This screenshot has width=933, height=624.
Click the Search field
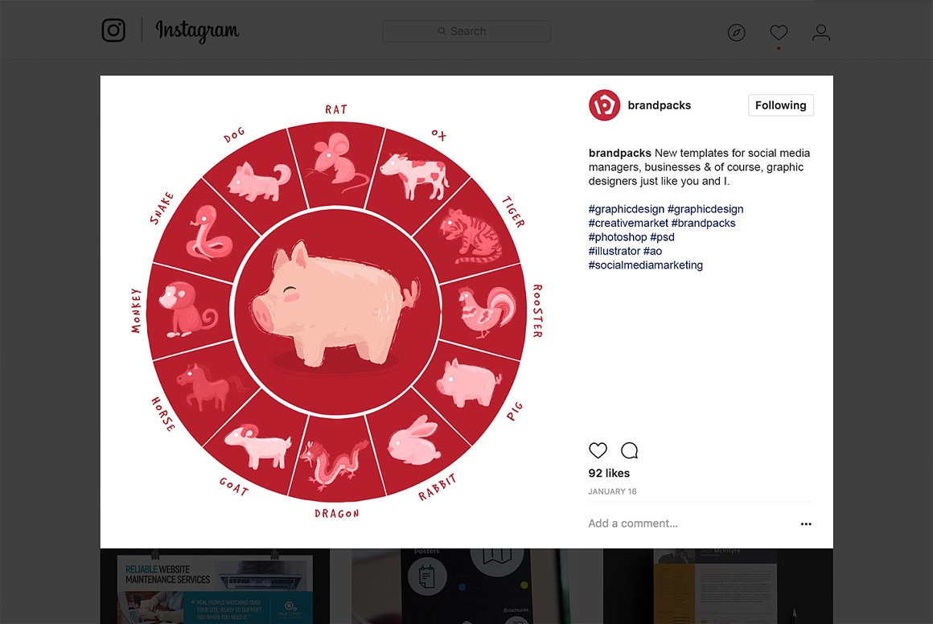466,31
